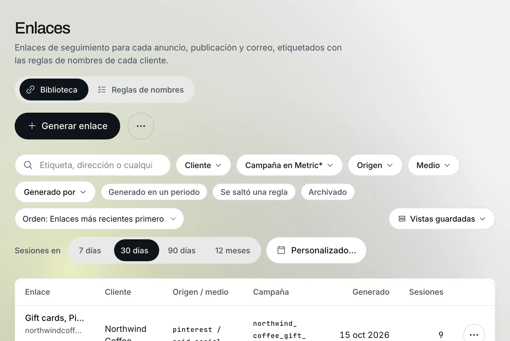Expand the Generado por dropdown

coord(55,192)
